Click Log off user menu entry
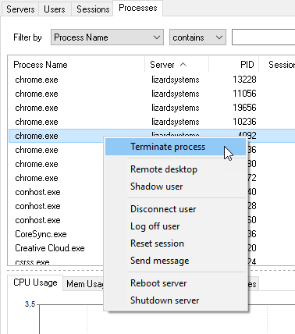Image resolution: width=295 pixels, height=334 pixels. click(176, 226)
